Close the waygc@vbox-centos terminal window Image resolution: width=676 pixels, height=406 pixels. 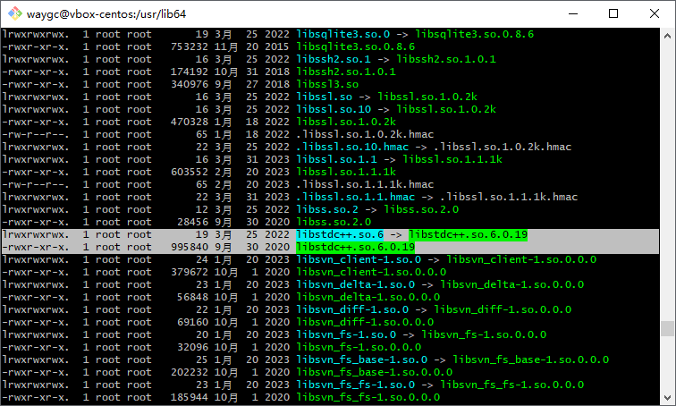point(654,13)
